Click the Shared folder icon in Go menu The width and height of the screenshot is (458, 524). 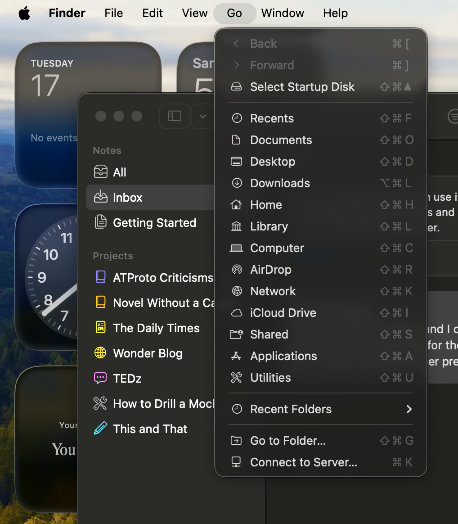(236, 334)
